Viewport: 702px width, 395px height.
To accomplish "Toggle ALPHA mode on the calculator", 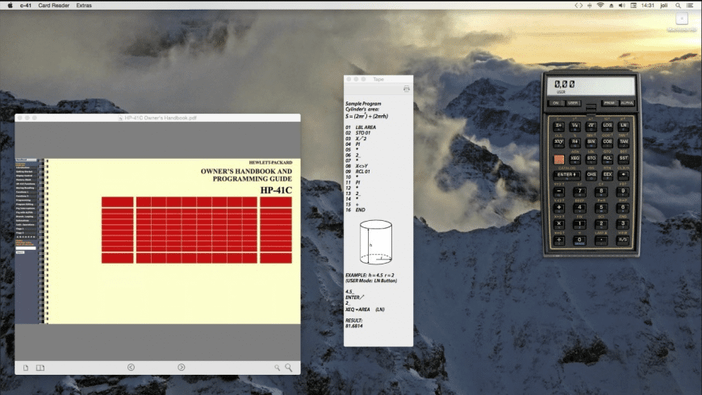I will pos(627,103).
